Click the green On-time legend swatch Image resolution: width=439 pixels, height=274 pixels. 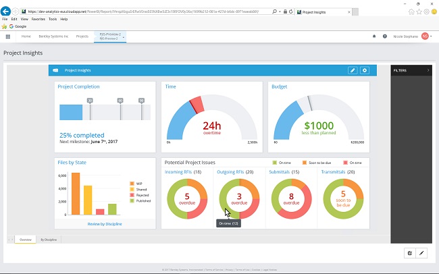(x=275, y=163)
